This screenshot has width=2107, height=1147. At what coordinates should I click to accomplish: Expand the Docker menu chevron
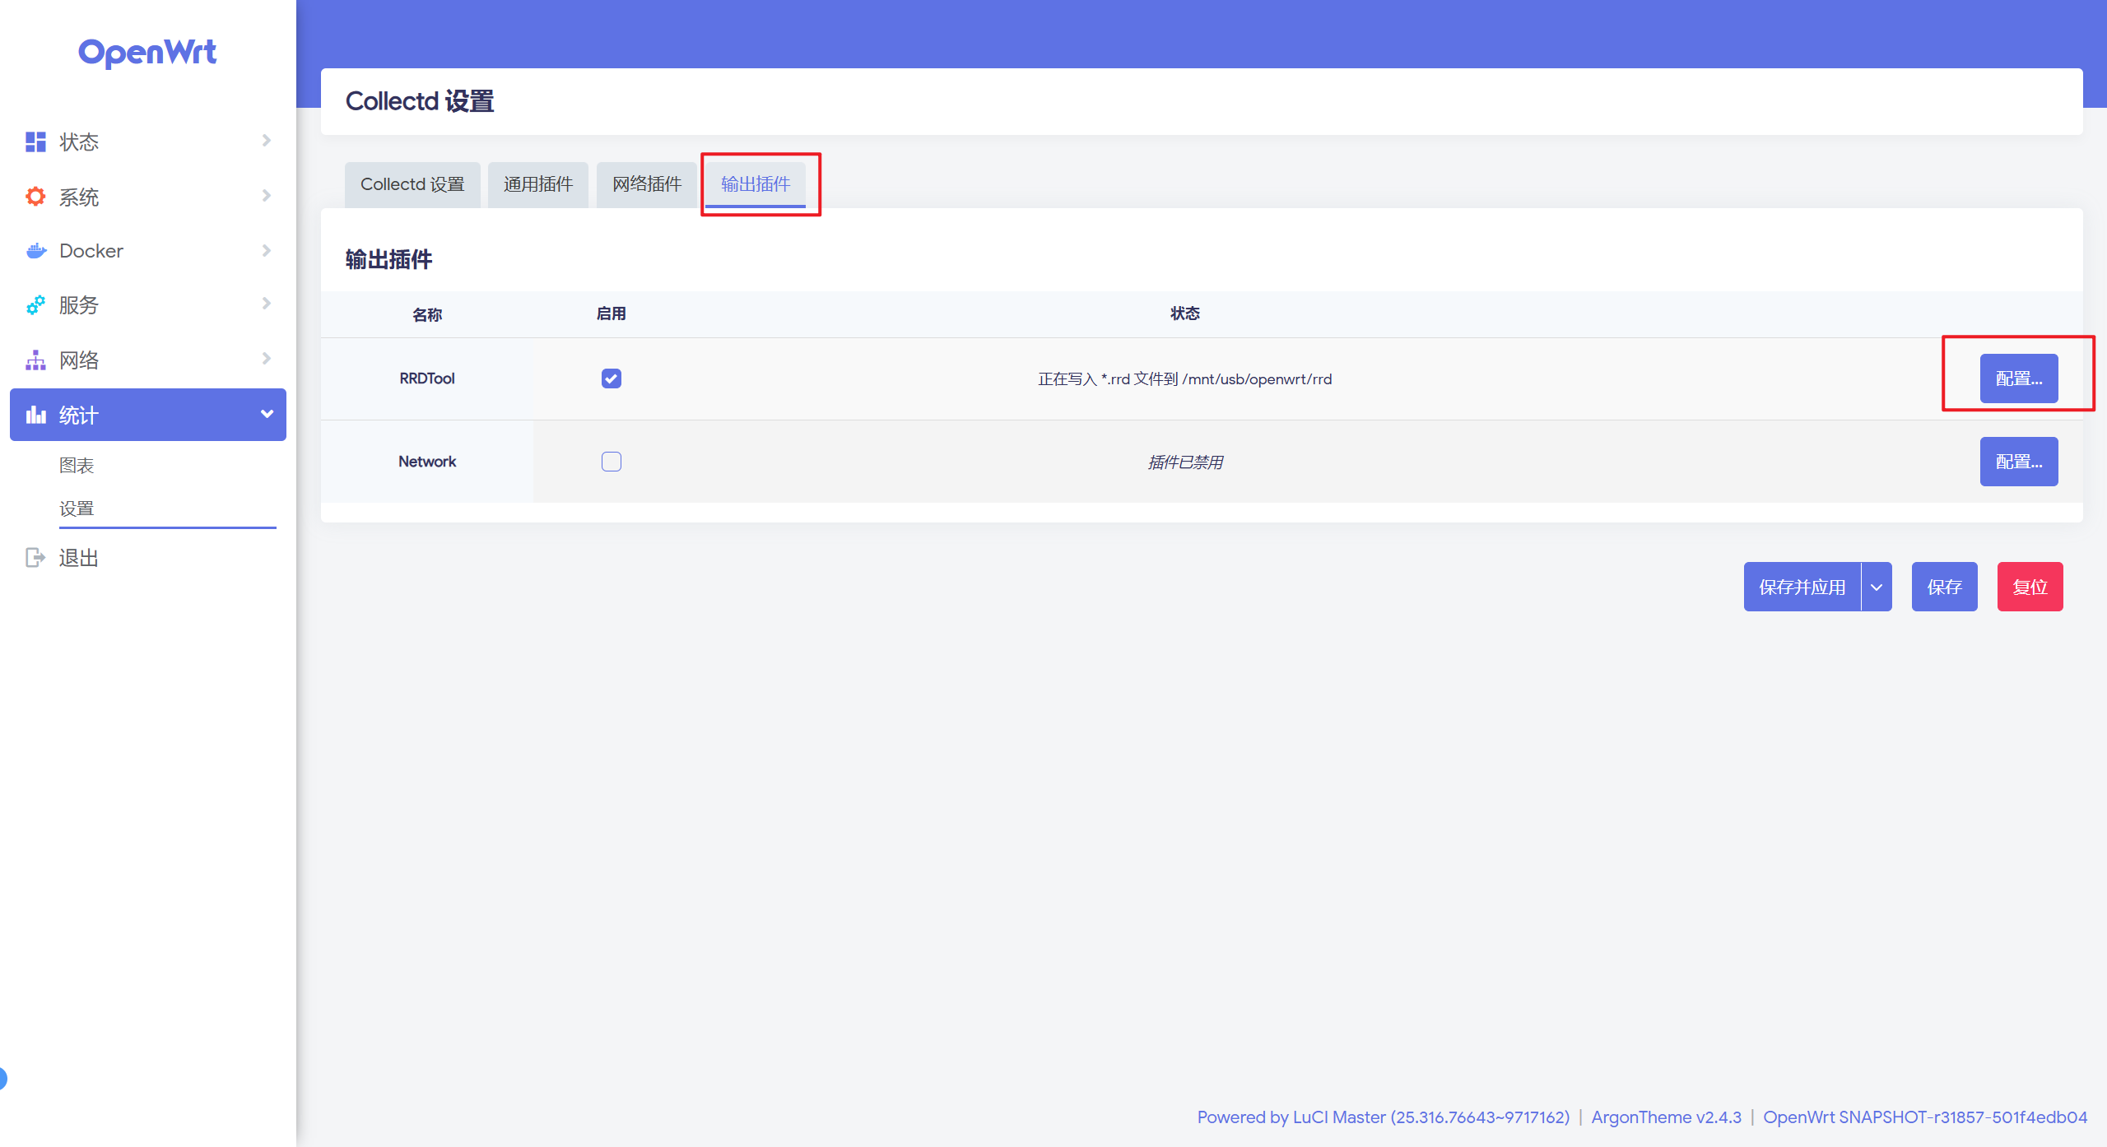[266, 250]
